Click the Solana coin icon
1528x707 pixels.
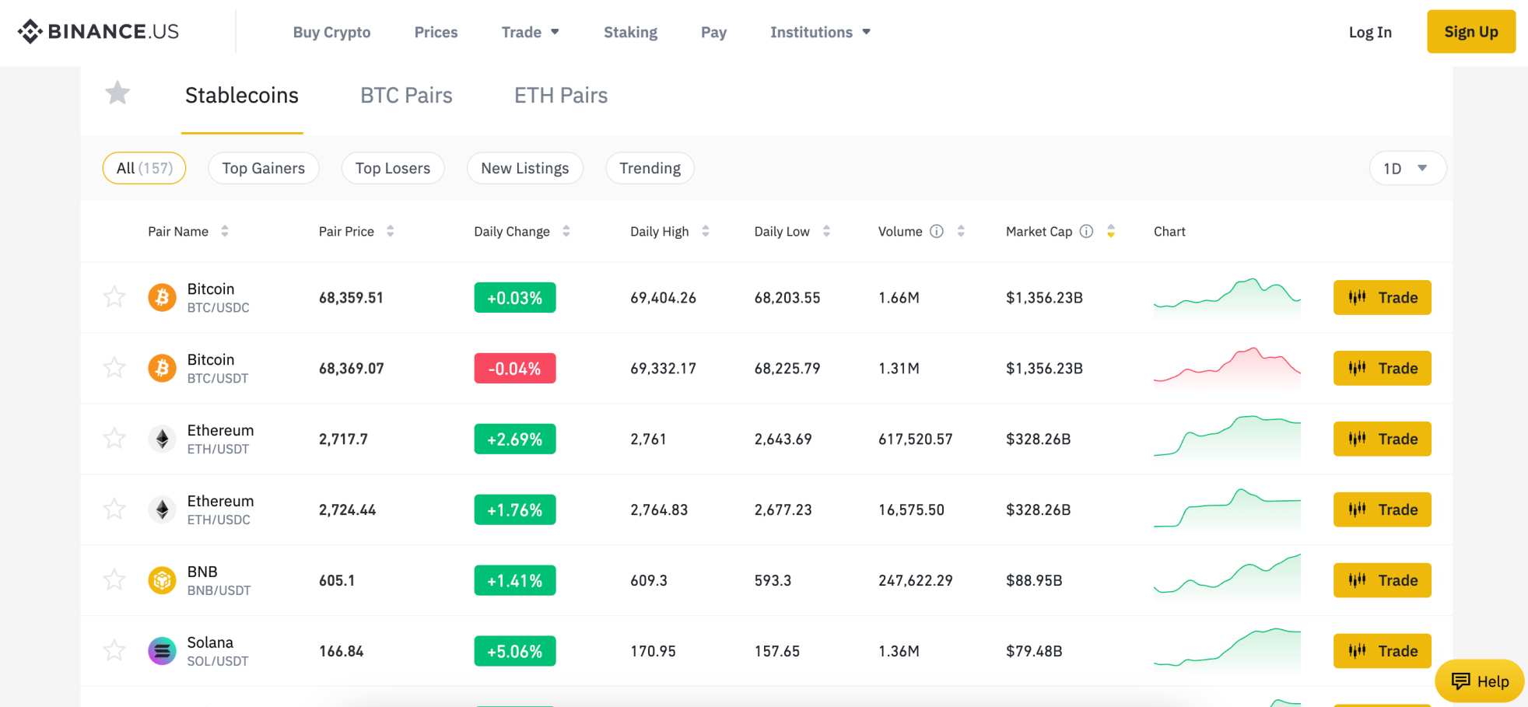tap(162, 651)
